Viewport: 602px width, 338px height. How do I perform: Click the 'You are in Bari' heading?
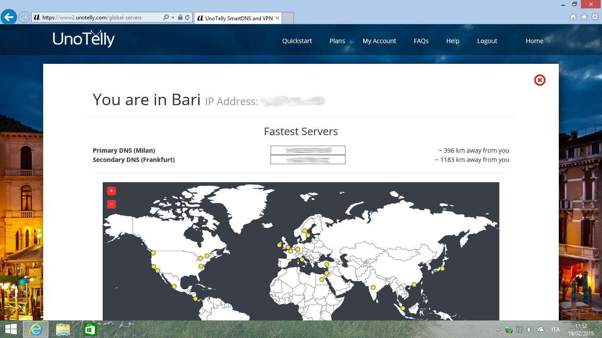147,100
